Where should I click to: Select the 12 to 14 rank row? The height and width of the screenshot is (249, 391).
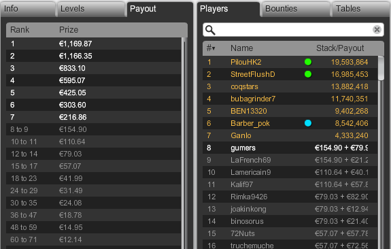94,154
